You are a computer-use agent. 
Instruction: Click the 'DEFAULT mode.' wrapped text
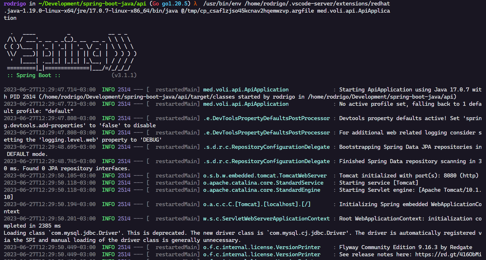[27, 154]
